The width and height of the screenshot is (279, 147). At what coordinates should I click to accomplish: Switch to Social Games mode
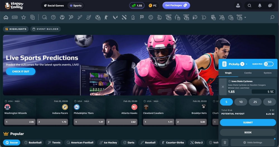point(54,6)
